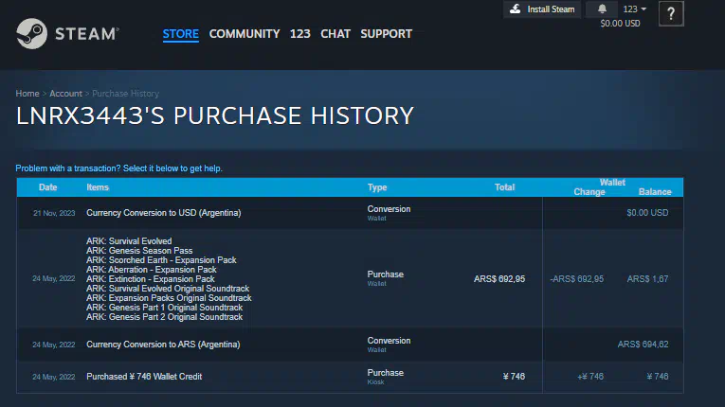Select ARK: Scorched Earth - Expansion Pack

click(161, 260)
